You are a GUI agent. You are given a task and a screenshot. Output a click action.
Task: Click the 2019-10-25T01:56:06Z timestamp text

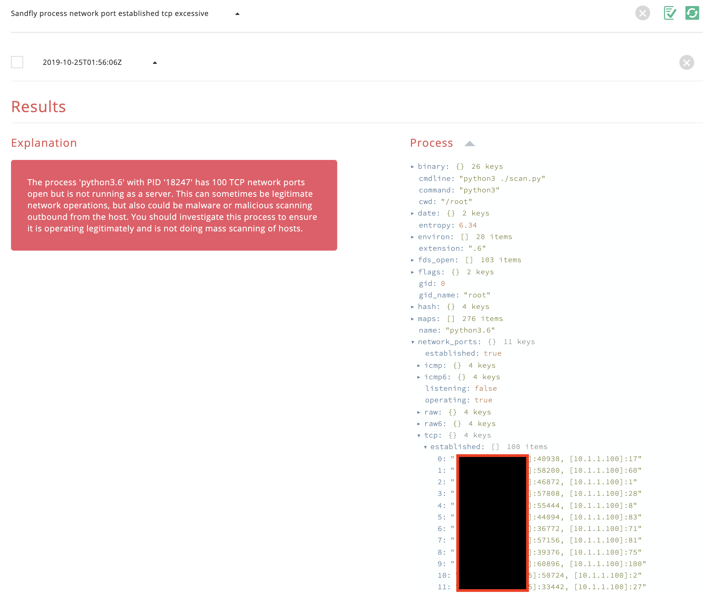coord(82,63)
